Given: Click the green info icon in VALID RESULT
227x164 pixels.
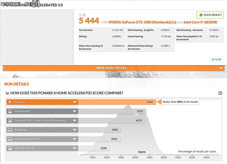Looking at the screenshot, I should (201, 15).
